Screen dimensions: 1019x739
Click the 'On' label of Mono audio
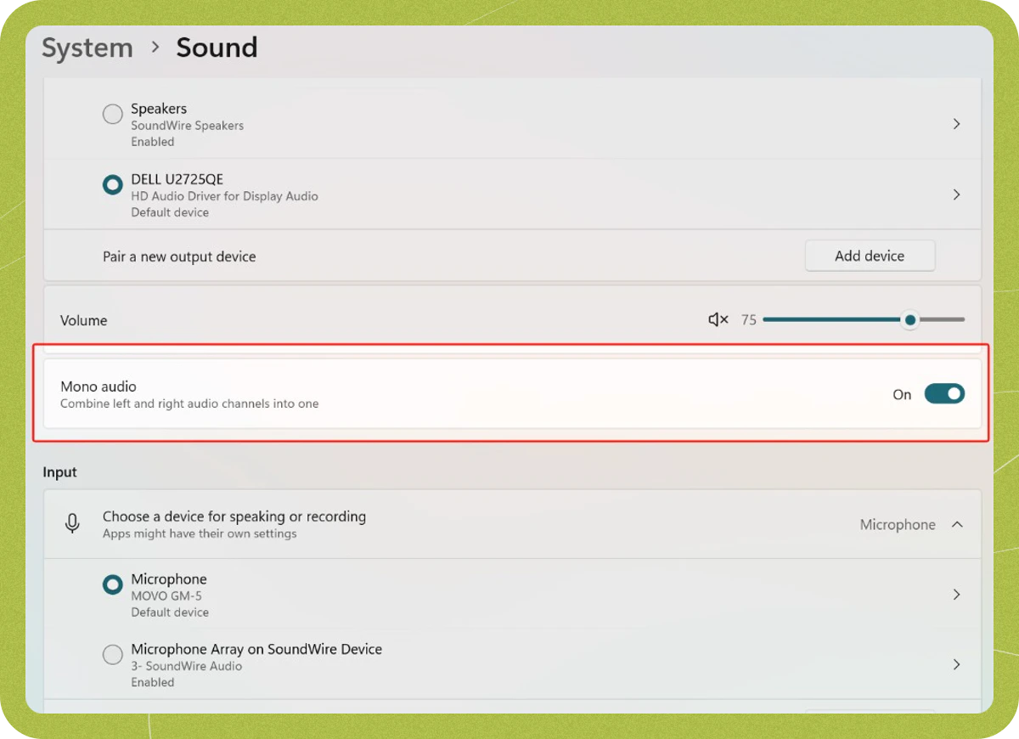click(x=902, y=395)
